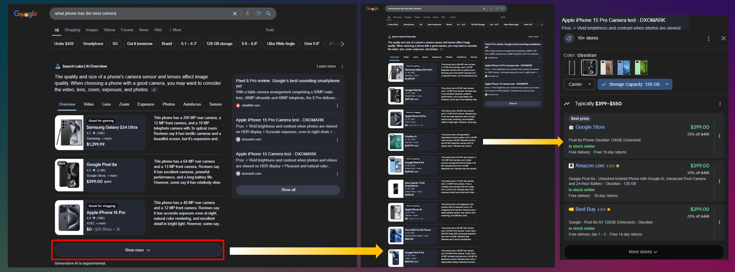Toggle the 5G filter chip on left page
Screen dimensions: 735x272
(x=115, y=44)
